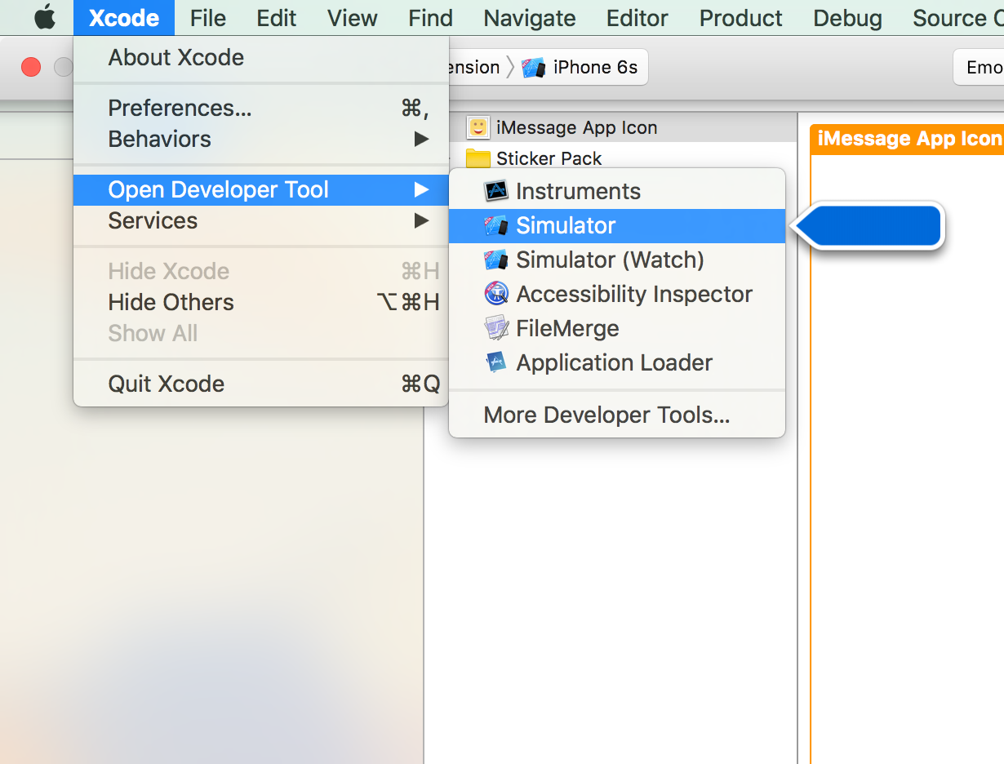Click the Accessibility Inspector icon
The height and width of the screenshot is (764, 1004).
[x=495, y=294]
